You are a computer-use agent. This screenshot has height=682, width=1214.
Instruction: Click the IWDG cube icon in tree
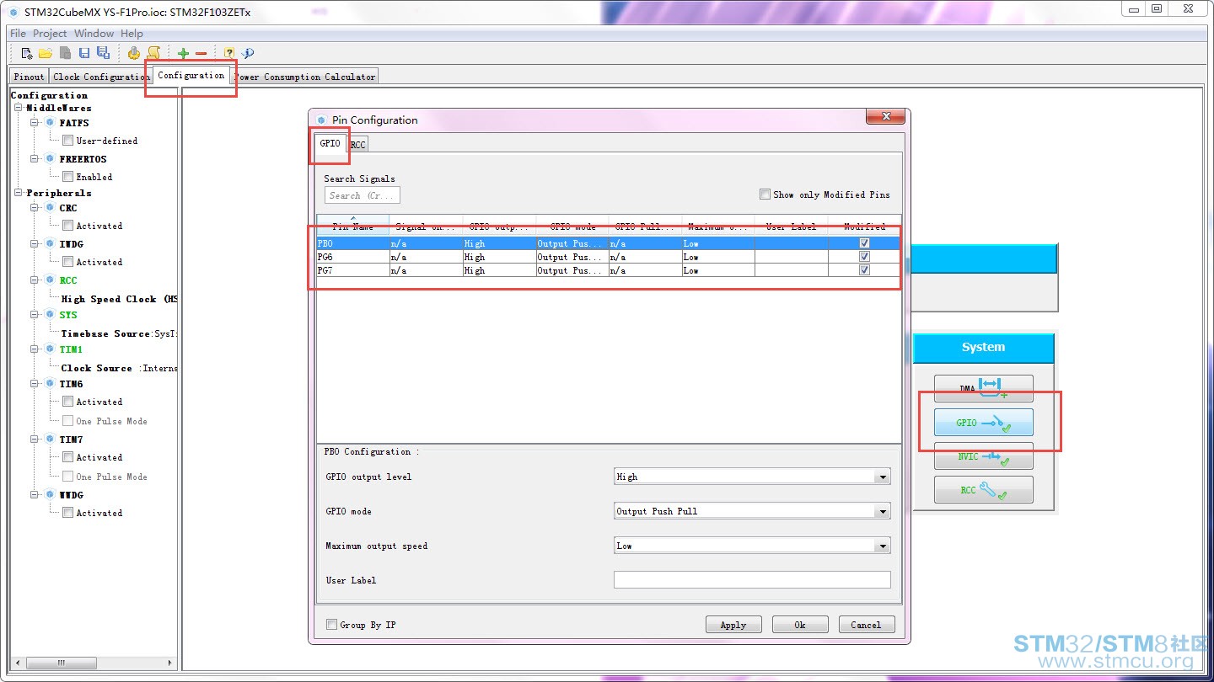click(x=50, y=244)
